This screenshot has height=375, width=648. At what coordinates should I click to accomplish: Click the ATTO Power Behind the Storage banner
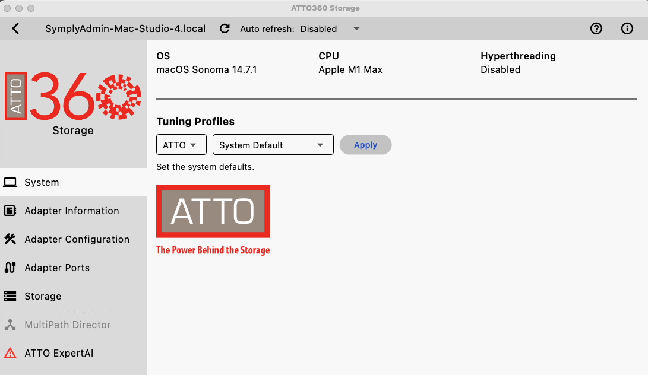point(213,220)
